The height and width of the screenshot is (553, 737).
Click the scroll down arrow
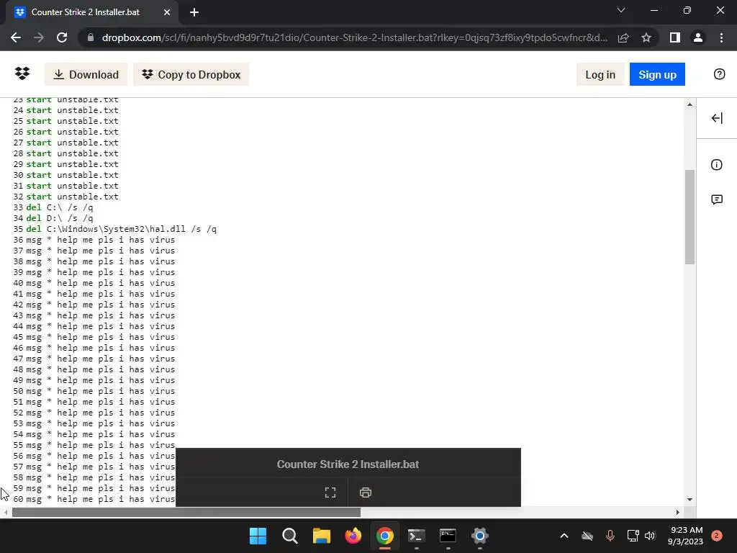(x=689, y=500)
